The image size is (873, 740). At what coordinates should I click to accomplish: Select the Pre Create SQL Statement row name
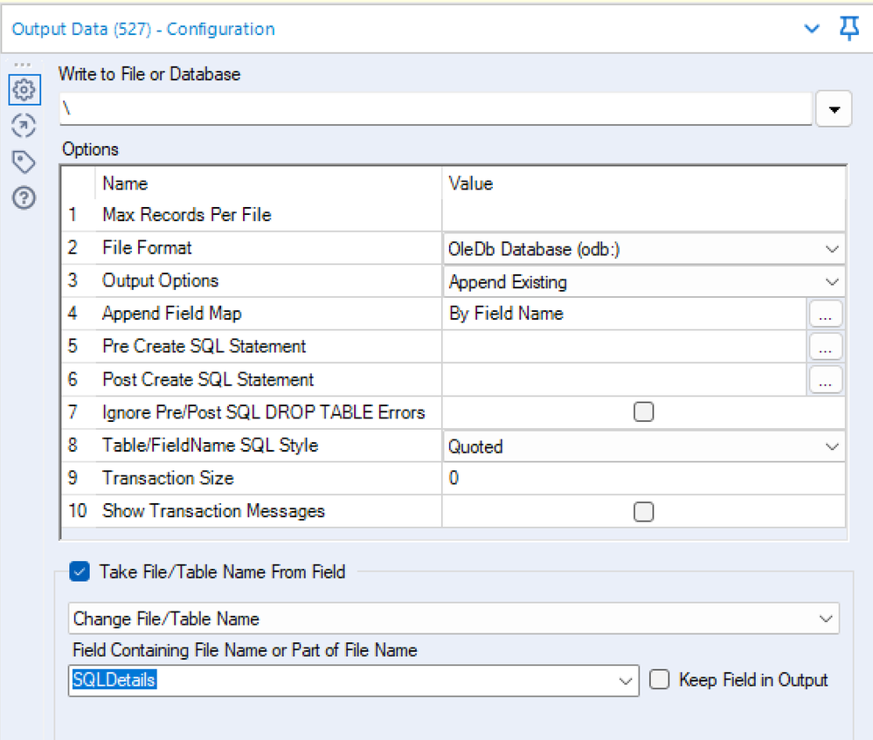coord(204,346)
